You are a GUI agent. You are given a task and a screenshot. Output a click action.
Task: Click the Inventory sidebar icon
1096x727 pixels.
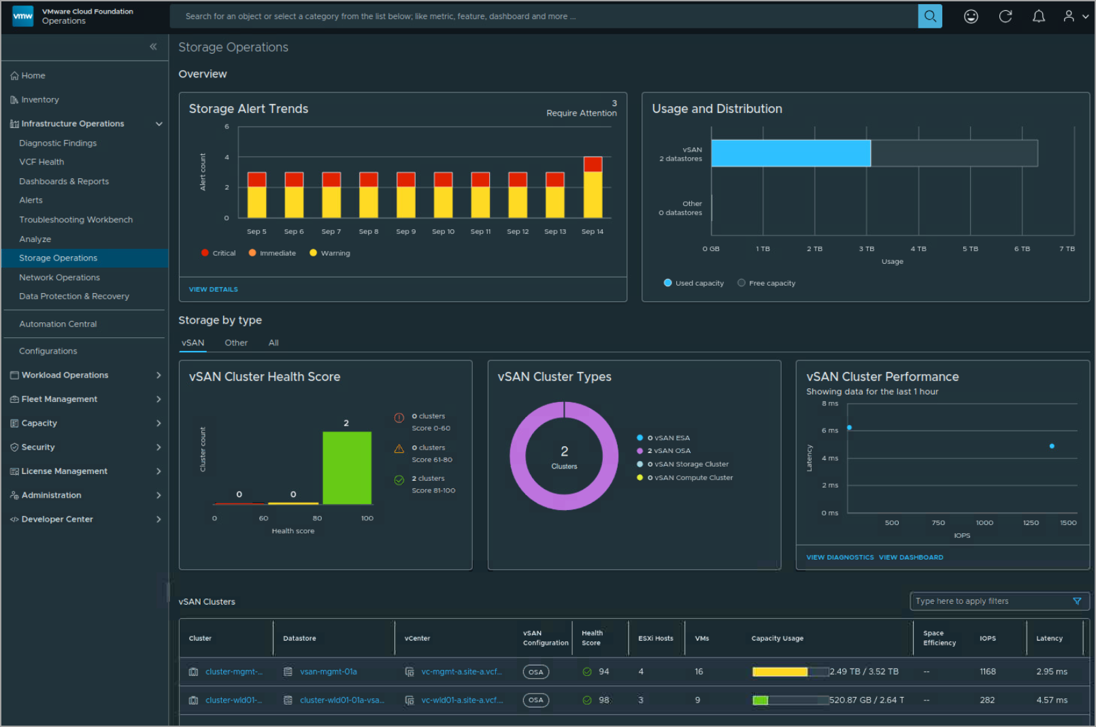[14, 100]
